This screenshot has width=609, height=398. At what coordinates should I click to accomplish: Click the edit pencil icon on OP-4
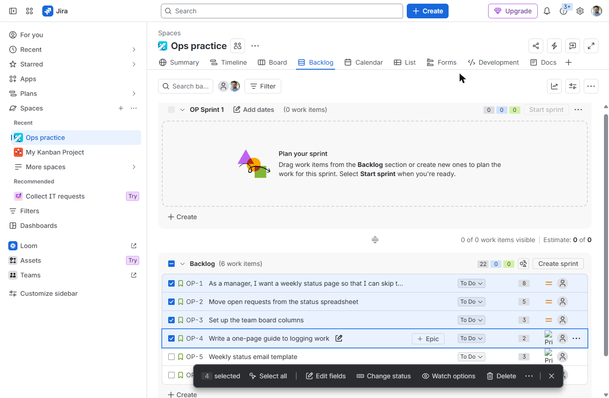(x=339, y=338)
